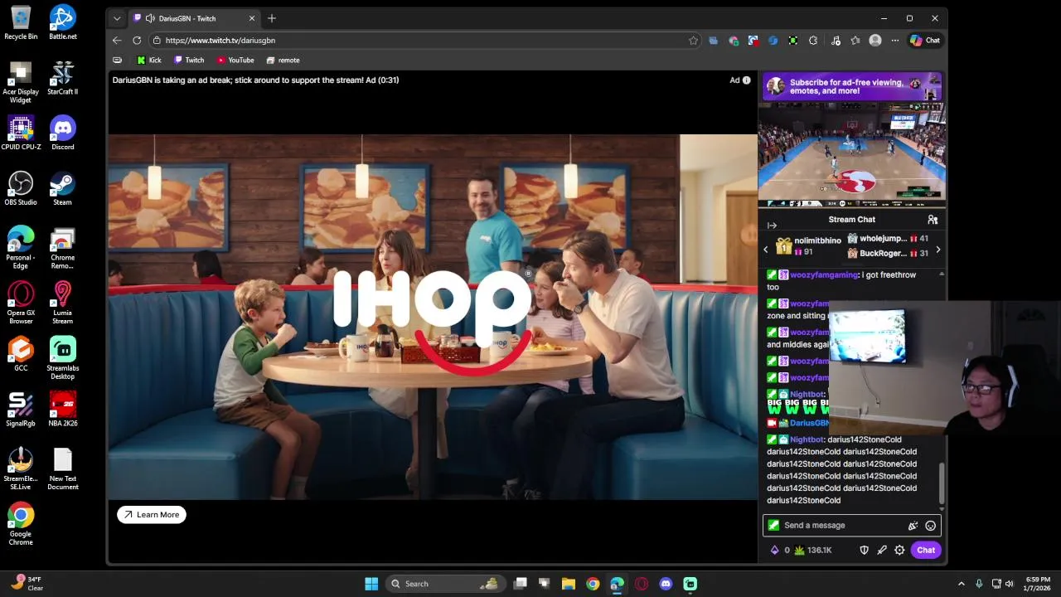Open the Extensions puzzle icon
Screen dimensions: 1061x597
tap(813, 40)
